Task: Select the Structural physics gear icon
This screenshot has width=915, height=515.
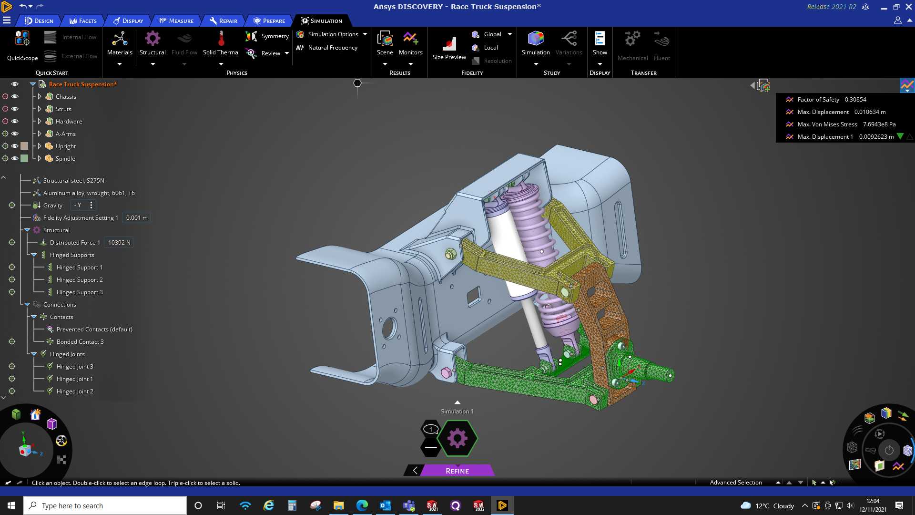Action: tap(152, 39)
